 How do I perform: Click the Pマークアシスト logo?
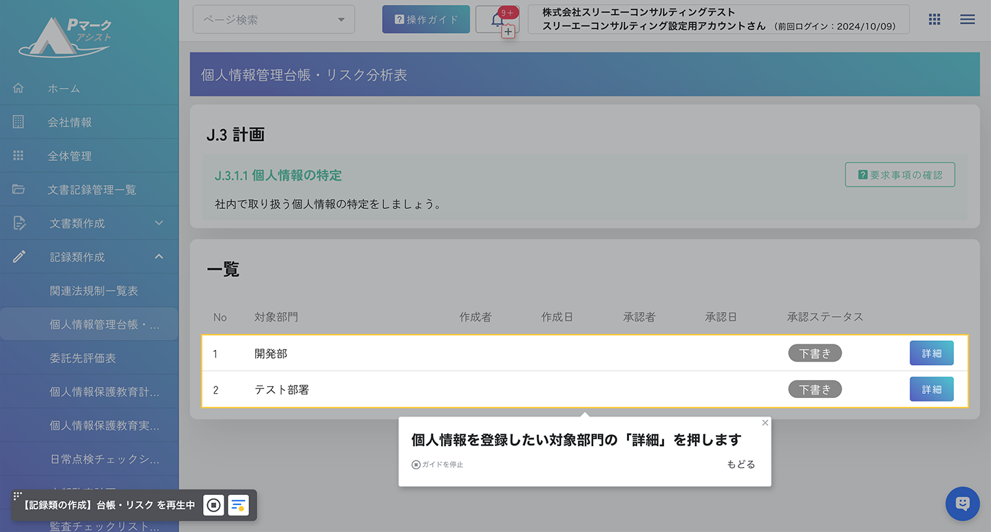coord(65,37)
